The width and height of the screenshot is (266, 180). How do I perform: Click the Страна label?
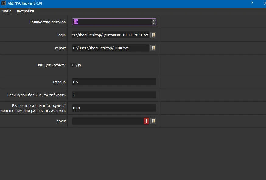(59, 82)
